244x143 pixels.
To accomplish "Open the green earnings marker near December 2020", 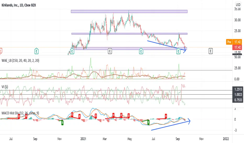I will [72, 51].
